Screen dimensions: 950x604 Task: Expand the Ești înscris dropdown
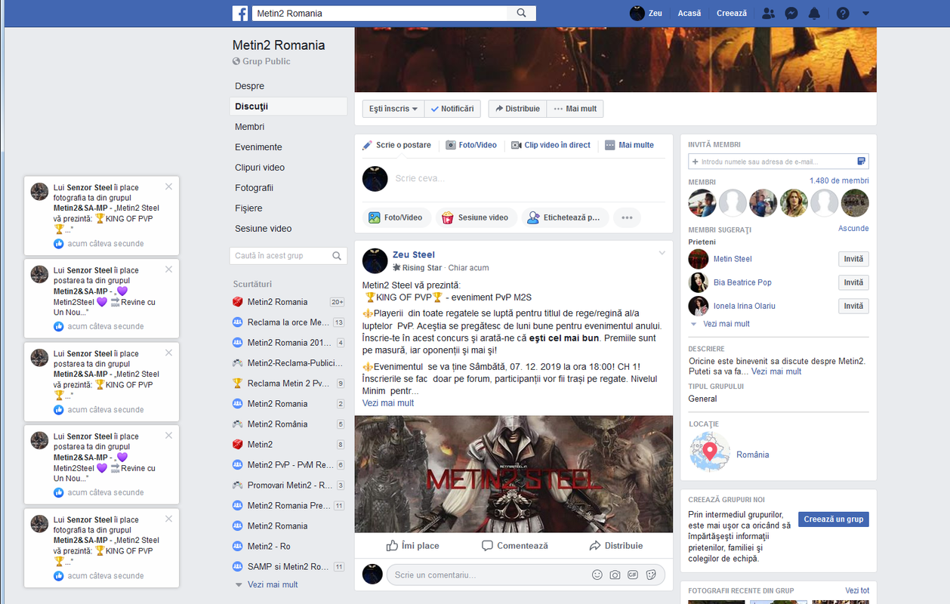[393, 109]
